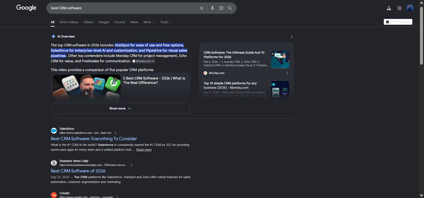Play the 5 Best CRM Software video thumbnail
This screenshot has height=198, width=424.
[x=86, y=88]
